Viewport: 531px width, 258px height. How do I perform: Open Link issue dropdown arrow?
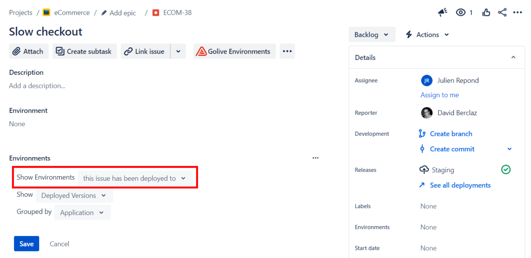(178, 51)
